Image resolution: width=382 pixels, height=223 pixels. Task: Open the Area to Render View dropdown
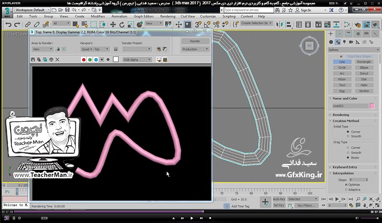[x=42, y=49]
